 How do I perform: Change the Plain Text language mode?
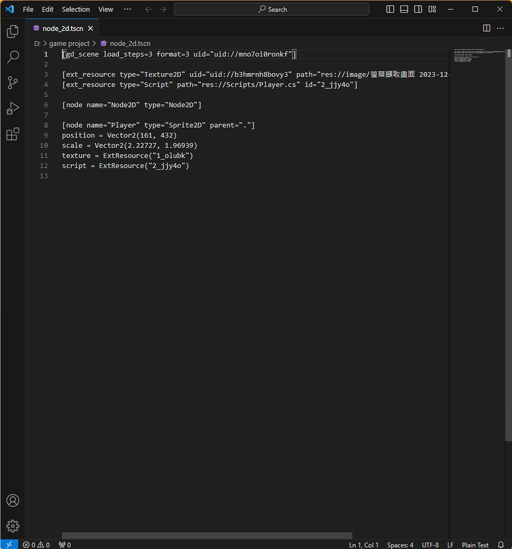point(475,545)
